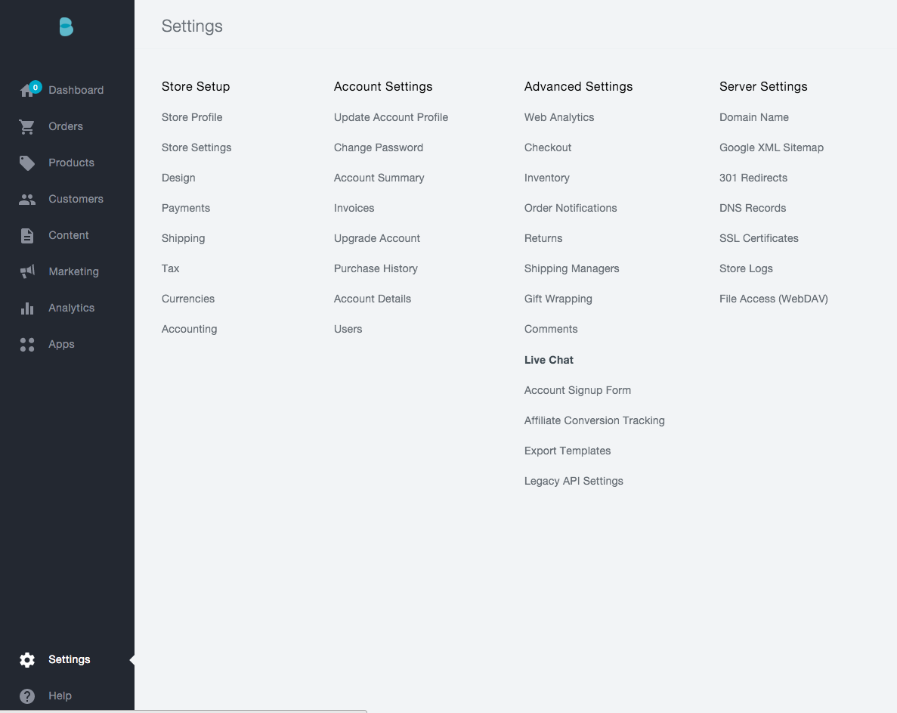Click the Orders shopping cart icon
Image resolution: width=897 pixels, height=713 pixels.
coord(27,127)
